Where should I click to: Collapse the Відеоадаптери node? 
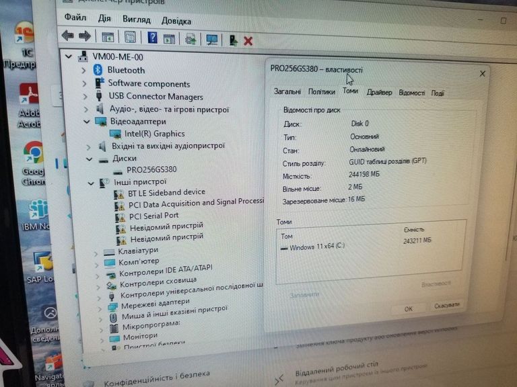[x=87, y=122]
